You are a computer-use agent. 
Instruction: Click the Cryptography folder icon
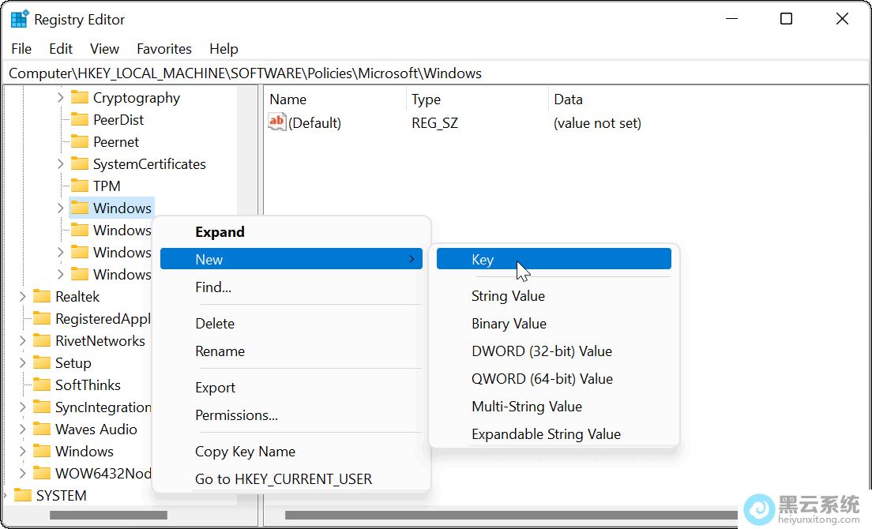(x=79, y=98)
